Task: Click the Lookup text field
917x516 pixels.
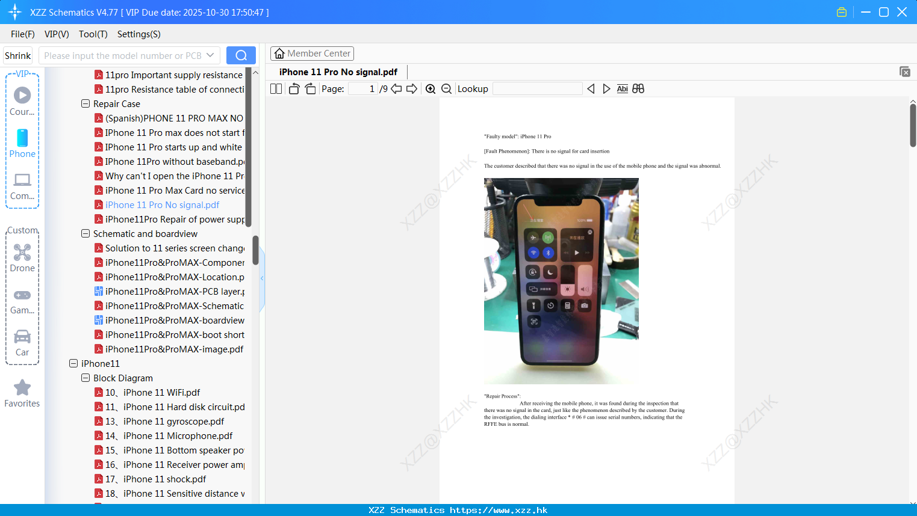Action: click(538, 89)
